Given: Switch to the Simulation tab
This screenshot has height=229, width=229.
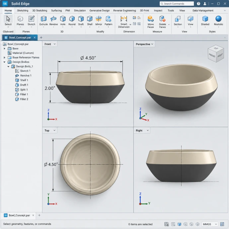Looking at the screenshot, I should pyautogui.click(x=80, y=11).
